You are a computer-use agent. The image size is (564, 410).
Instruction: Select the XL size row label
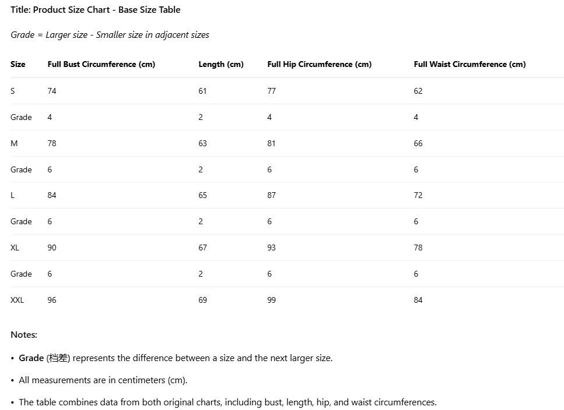coord(15,248)
